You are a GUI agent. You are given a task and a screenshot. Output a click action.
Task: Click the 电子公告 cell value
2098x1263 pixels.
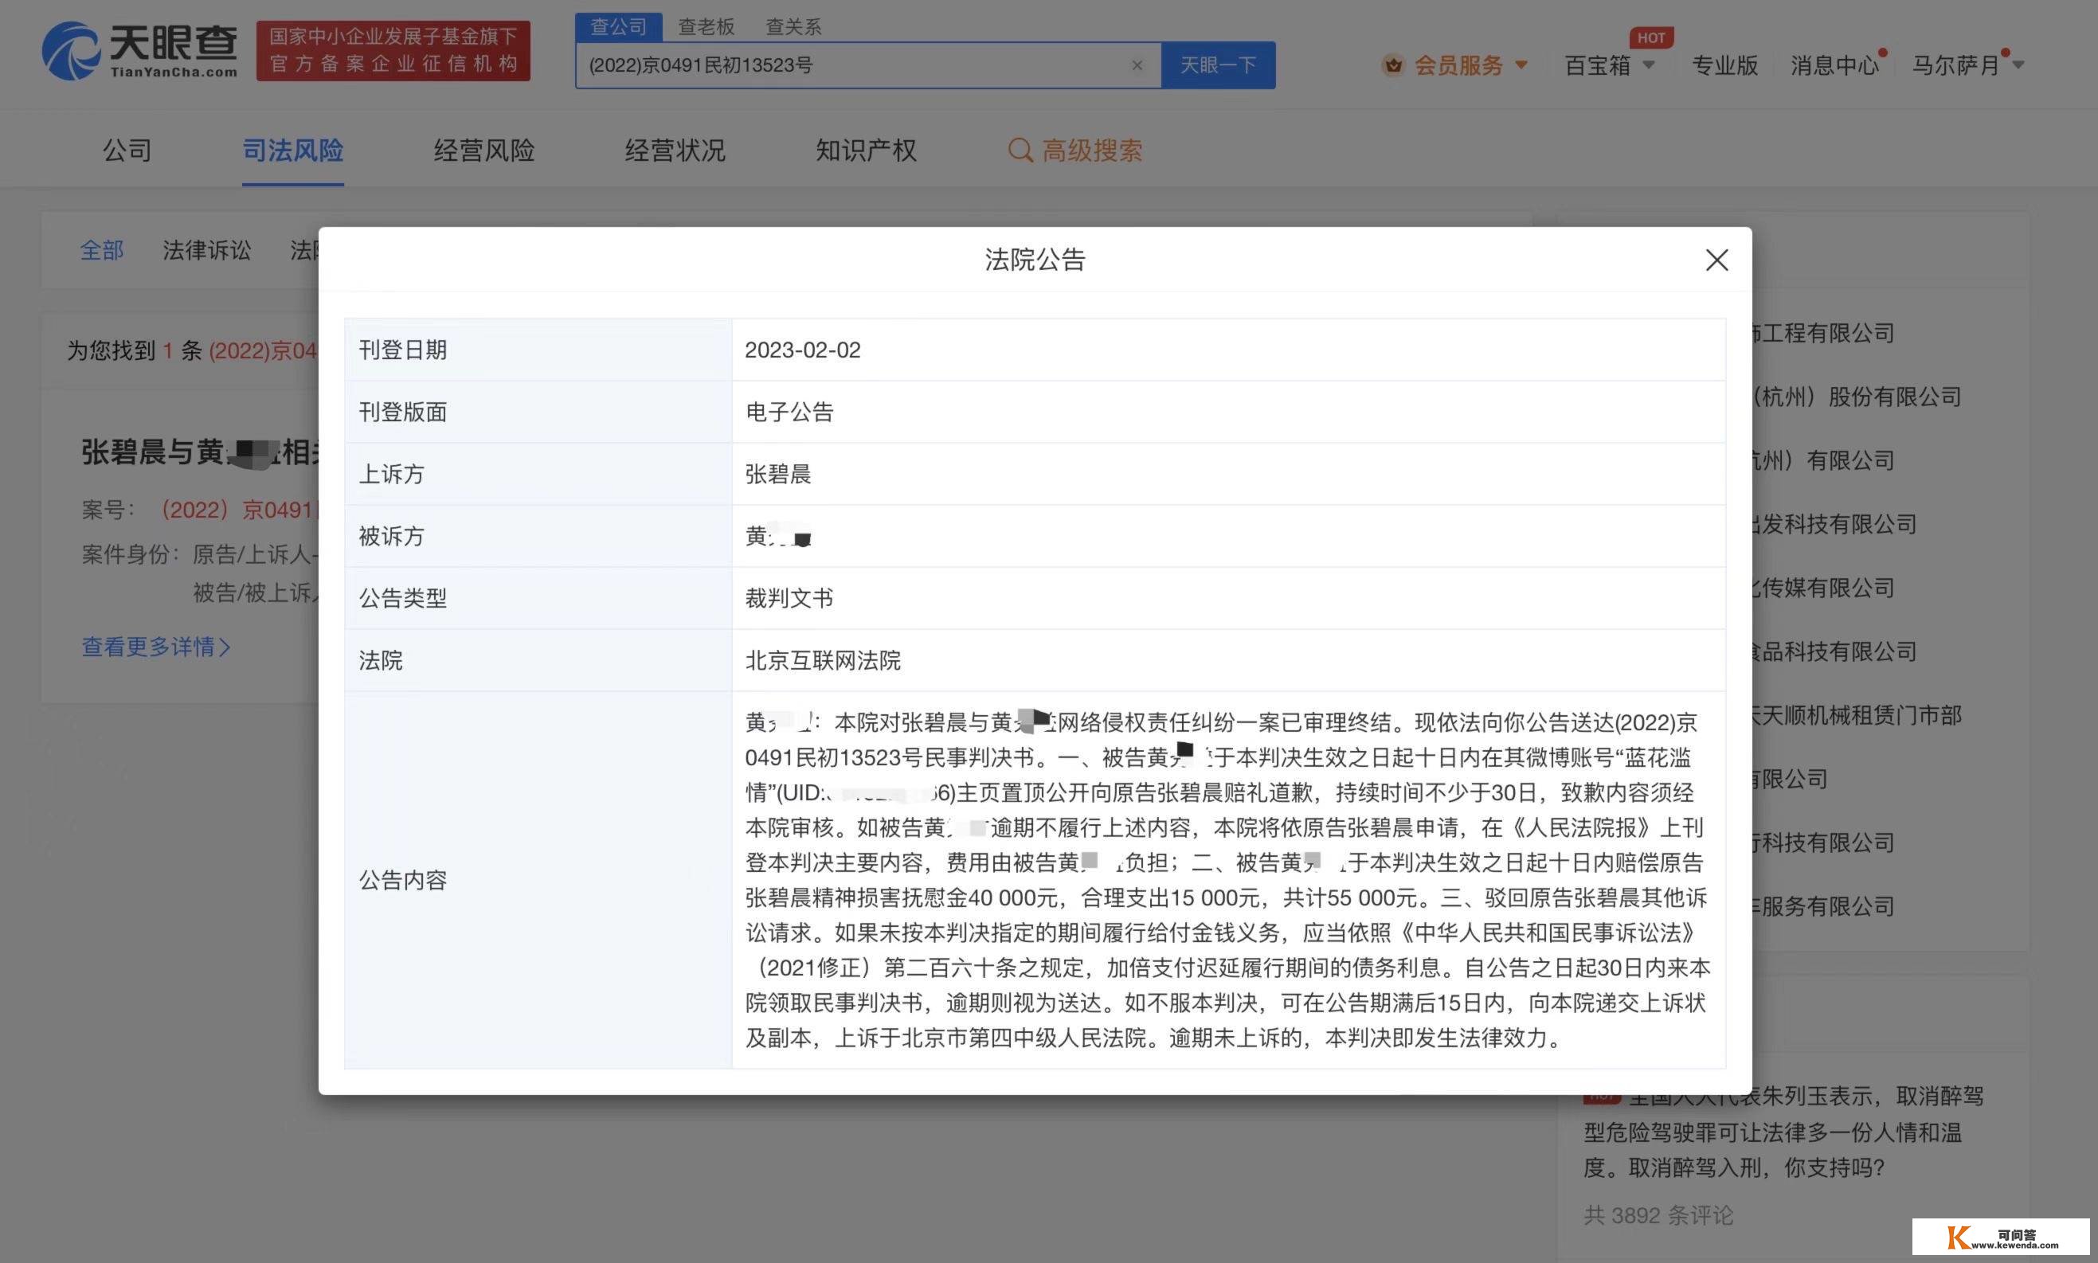pyautogui.click(x=789, y=412)
